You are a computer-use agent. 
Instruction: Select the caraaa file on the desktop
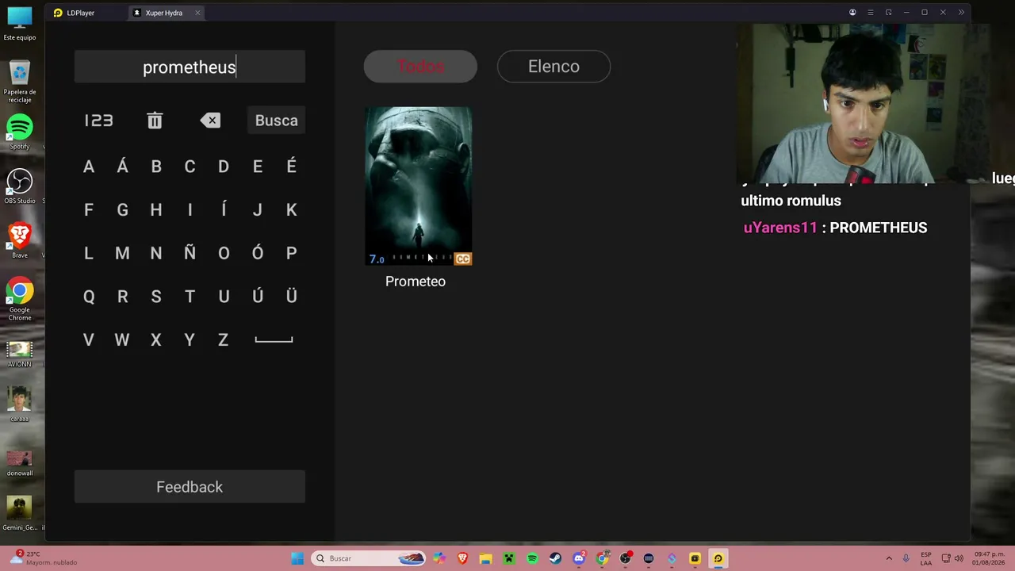(x=20, y=404)
